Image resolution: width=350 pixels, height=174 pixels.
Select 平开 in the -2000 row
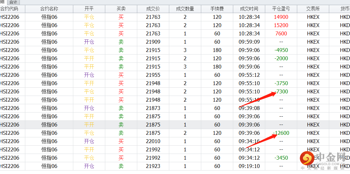(x=89, y=58)
